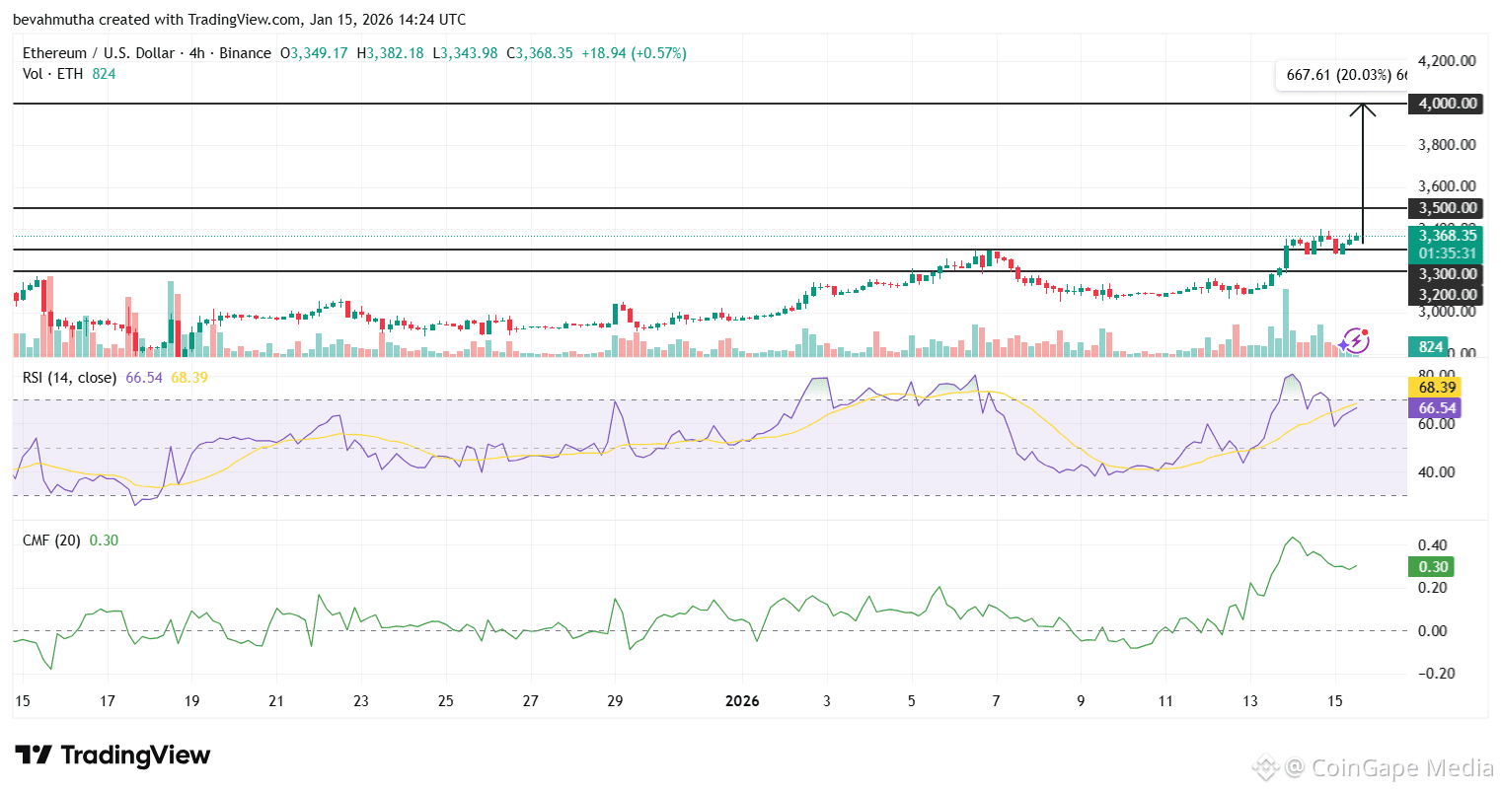Image resolution: width=1501 pixels, height=792 pixels.
Task: Click the 667.61 (20.03%) measurement callout
Action: pyautogui.click(x=1339, y=74)
